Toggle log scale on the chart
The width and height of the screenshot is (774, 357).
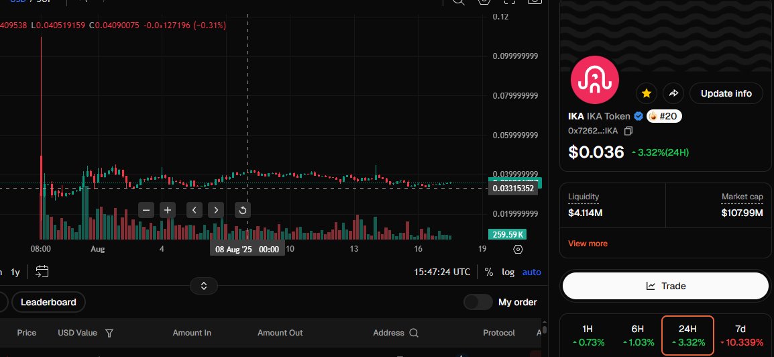click(508, 272)
